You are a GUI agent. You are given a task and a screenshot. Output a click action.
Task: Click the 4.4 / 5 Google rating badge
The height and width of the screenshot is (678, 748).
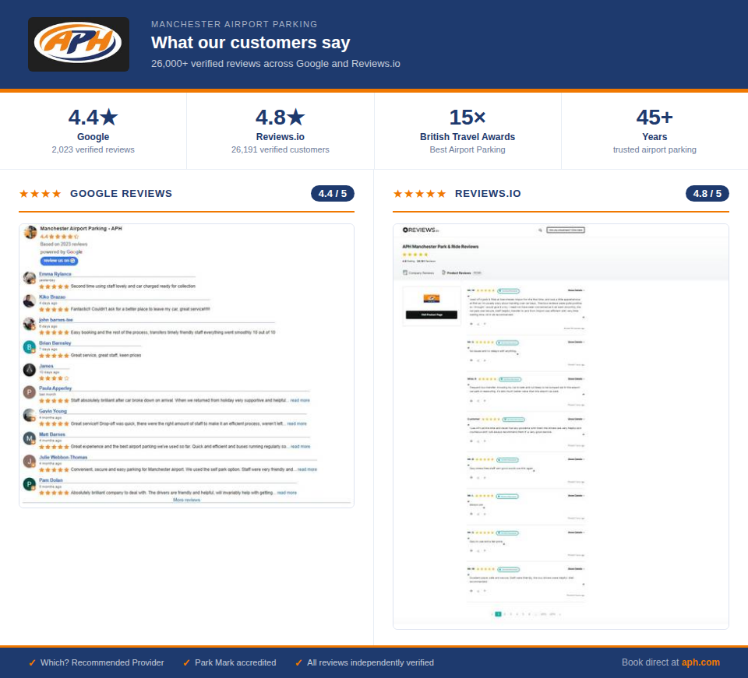coord(333,194)
